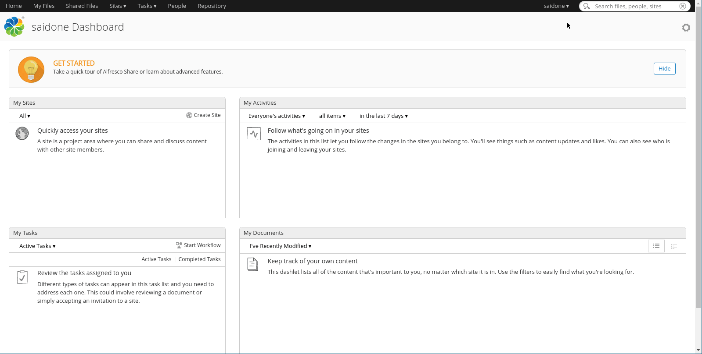Click the globe icon in My Sites
702x354 pixels.
tap(22, 133)
